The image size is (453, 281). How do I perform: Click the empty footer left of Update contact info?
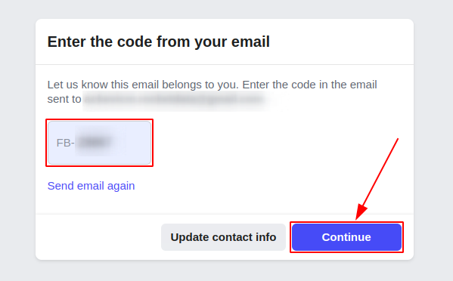[98, 237]
